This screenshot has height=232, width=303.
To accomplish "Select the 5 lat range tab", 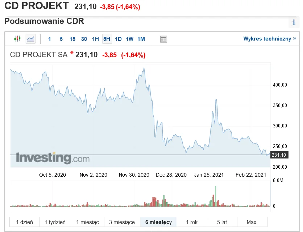I will tap(222, 222).
